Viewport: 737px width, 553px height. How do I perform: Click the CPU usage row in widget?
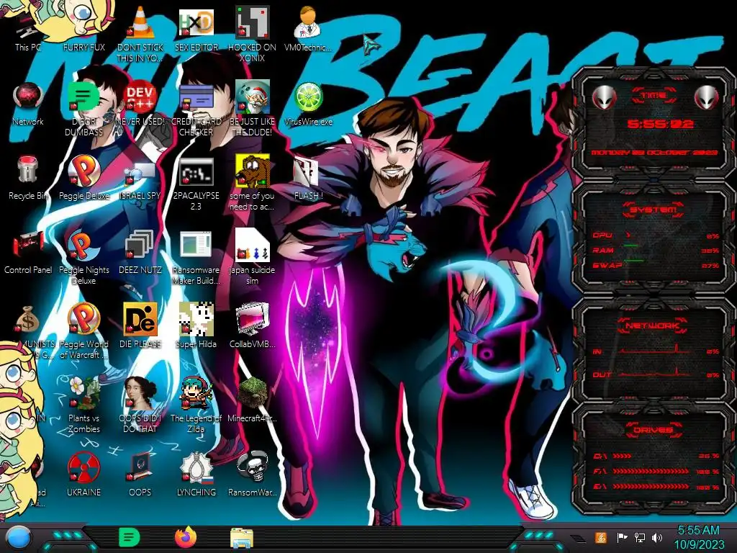[656, 235]
